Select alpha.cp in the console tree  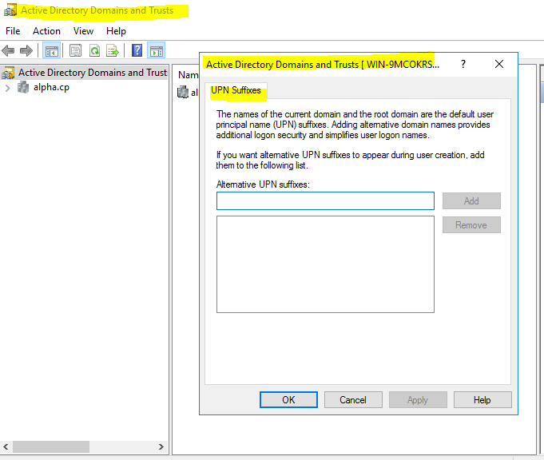click(x=51, y=87)
